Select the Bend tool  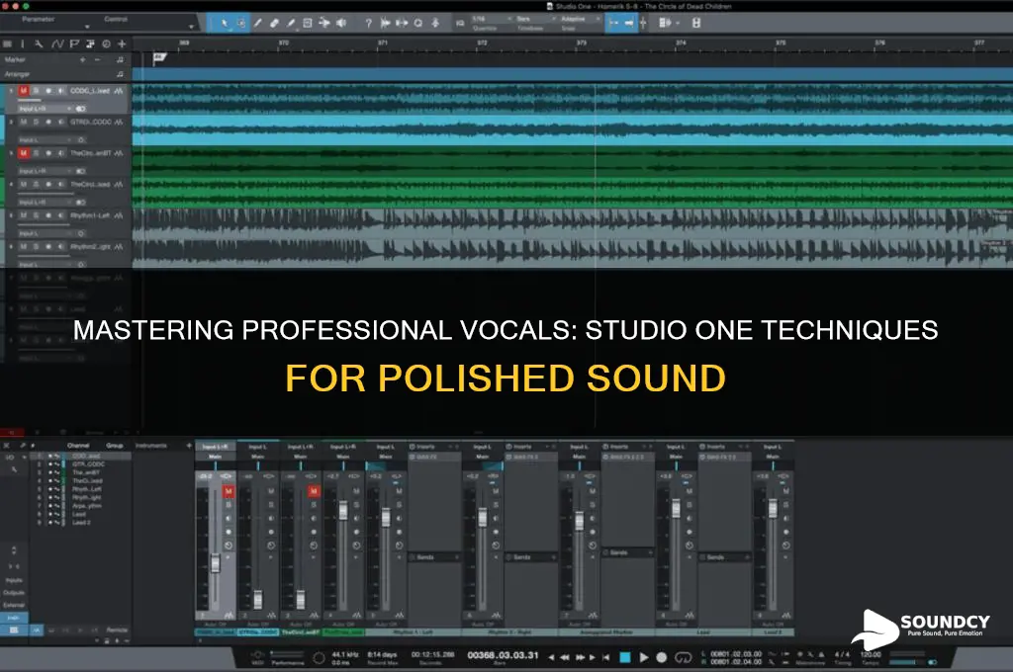324,24
